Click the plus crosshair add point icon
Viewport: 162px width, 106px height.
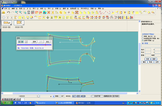click(69, 13)
